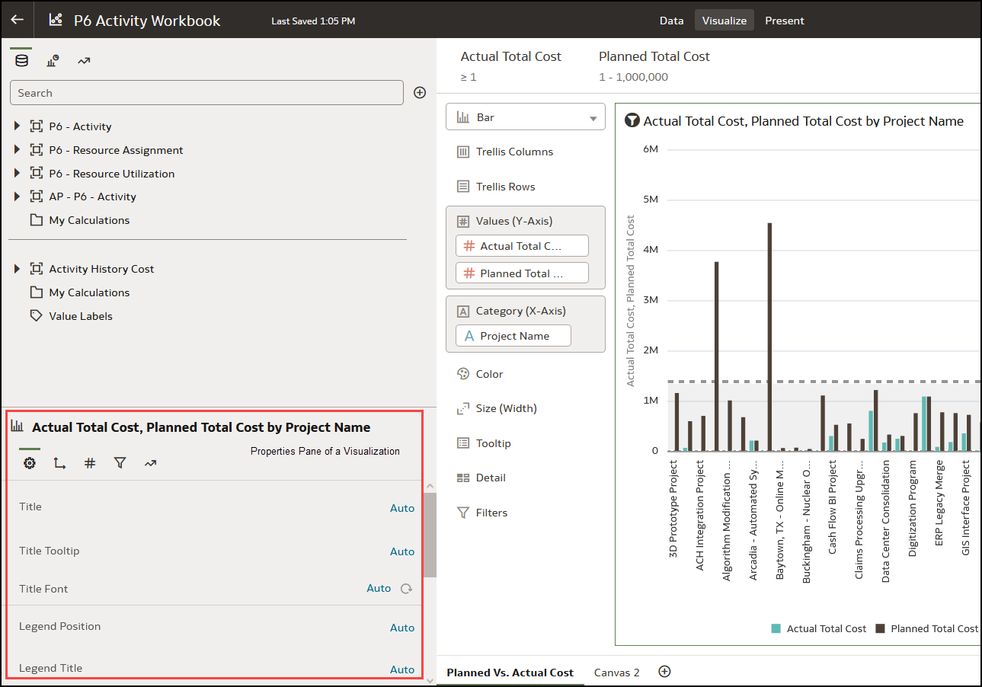Open the Analytics properties trend tab icon
This screenshot has width=982, height=687.
pyautogui.click(x=150, y=463)
